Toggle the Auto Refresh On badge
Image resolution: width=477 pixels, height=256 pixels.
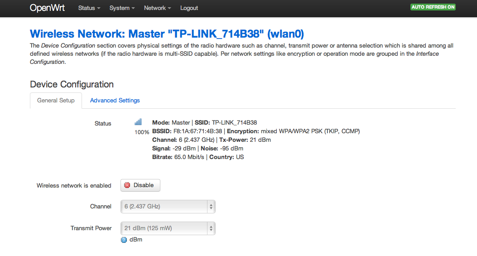(x=433, y=7)
